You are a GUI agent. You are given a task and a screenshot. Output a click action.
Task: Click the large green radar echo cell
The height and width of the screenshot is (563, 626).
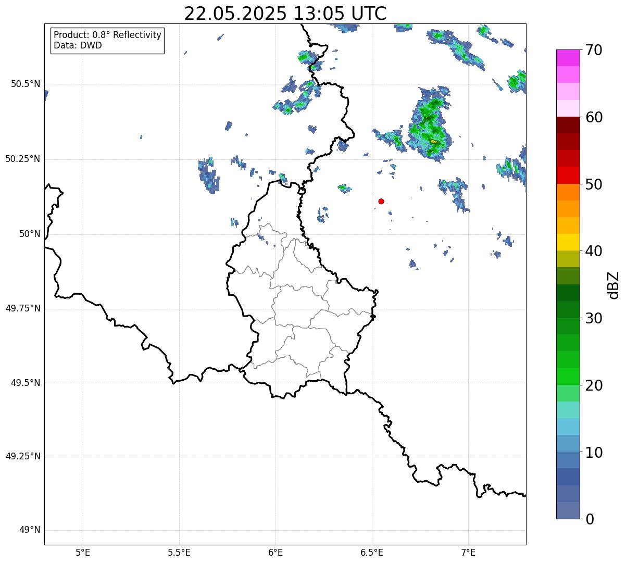click(429, 123)
